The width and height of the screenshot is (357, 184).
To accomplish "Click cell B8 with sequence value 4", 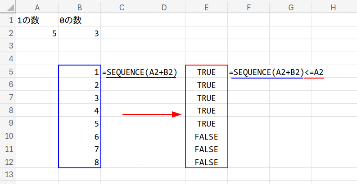I will click(79, 110).
